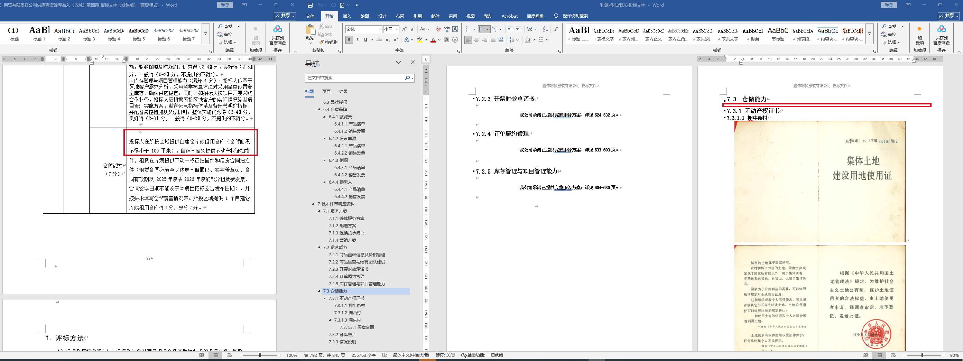
Task: Click the sort (A-Z) icon
Action: click(545, 29)
